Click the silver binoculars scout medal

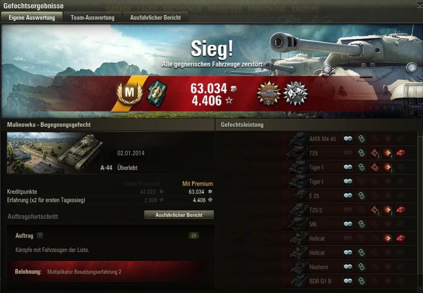(x=295, y=93)
